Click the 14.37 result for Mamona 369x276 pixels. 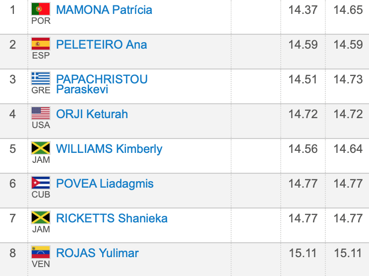(303, 10)
